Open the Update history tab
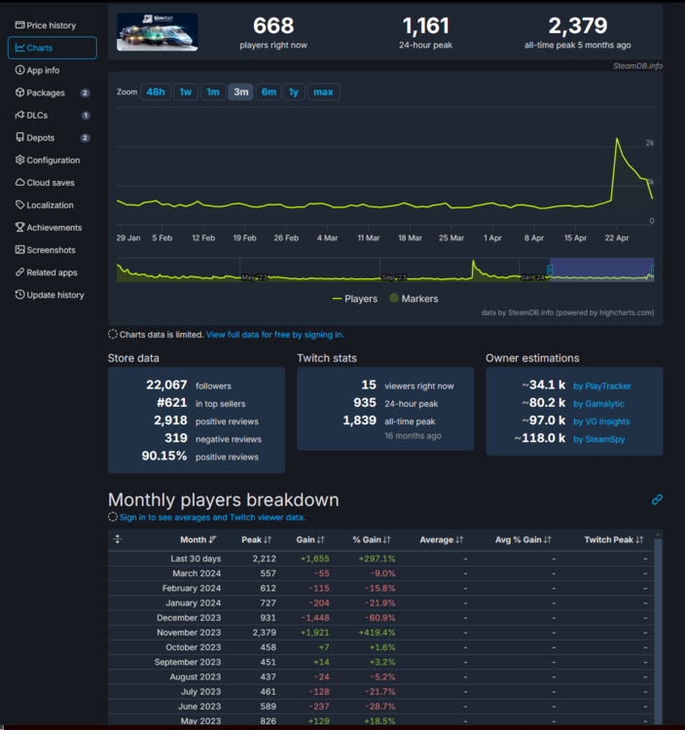This screenshot has width=685, height=730. click(54, 295)
